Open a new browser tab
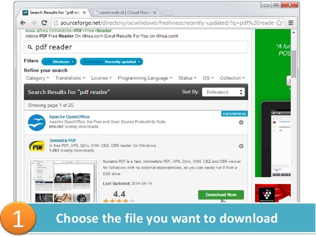The image size is (316, 237). (x=167, y=13)
